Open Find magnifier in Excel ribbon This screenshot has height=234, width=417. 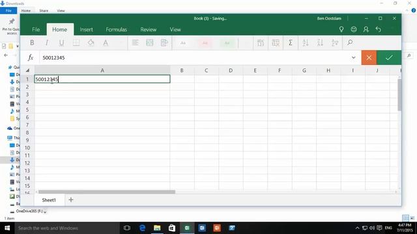point(350,42)
